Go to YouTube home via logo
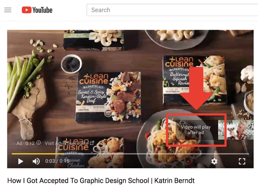The height and width of the screenshot is (188, 258). 37,10
